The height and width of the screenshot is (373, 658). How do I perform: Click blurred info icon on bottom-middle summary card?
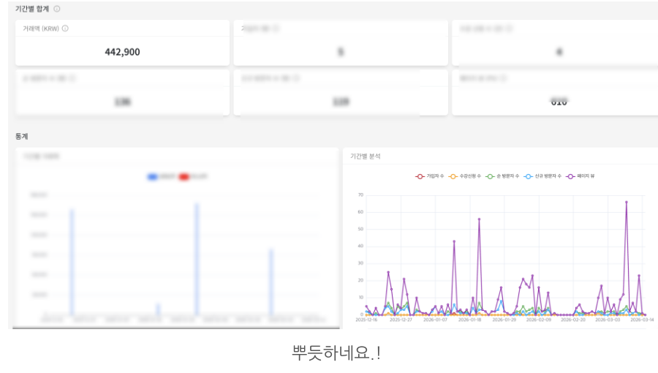(x=296, y=78)
